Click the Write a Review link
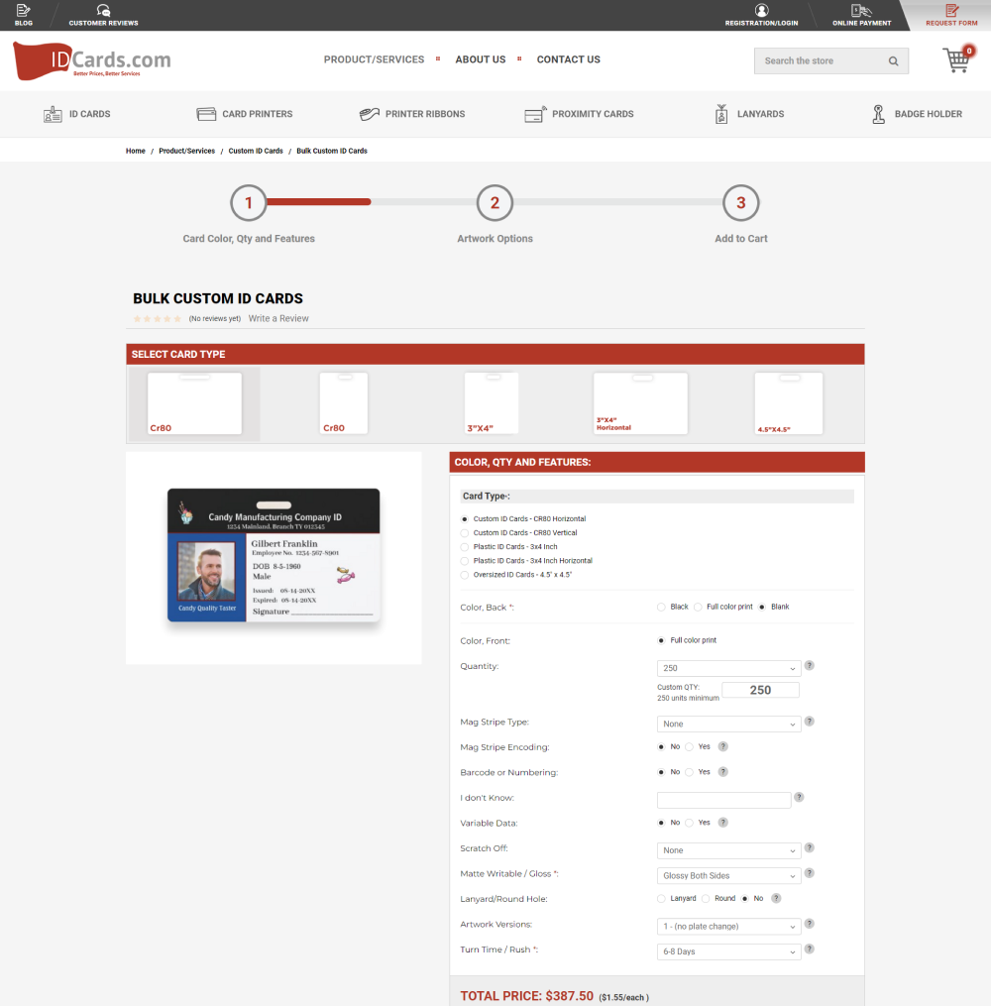The height and width of the screenshot is (1006, 991). (x=278, y=318)
